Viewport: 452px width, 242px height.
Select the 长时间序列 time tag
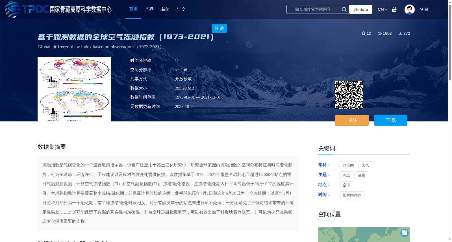pyautogui.click(x=352, y=195)
